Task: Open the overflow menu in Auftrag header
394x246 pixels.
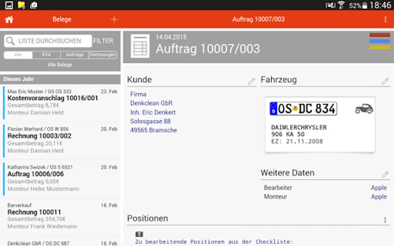Action: (385, 19)
